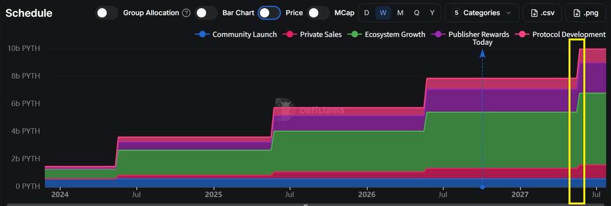611x206 pixels.
Task: Toggle Publisher Rewards legend series
Action: tap(470, 35)
